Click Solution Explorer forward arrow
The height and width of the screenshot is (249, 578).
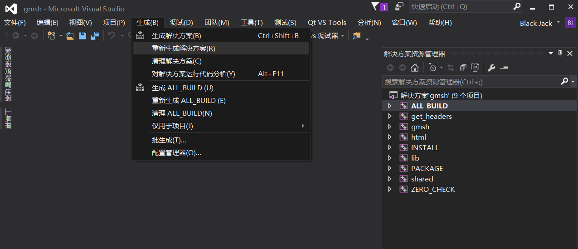click(403, 68)
